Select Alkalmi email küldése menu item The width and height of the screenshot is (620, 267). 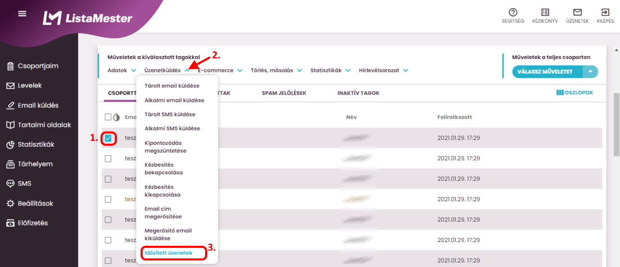(175, 100)
